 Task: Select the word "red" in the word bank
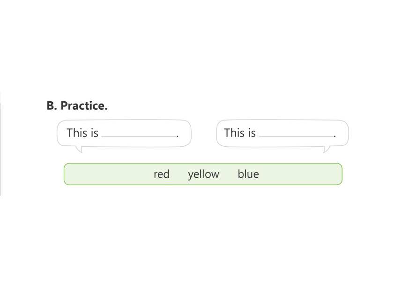point(161,174)
